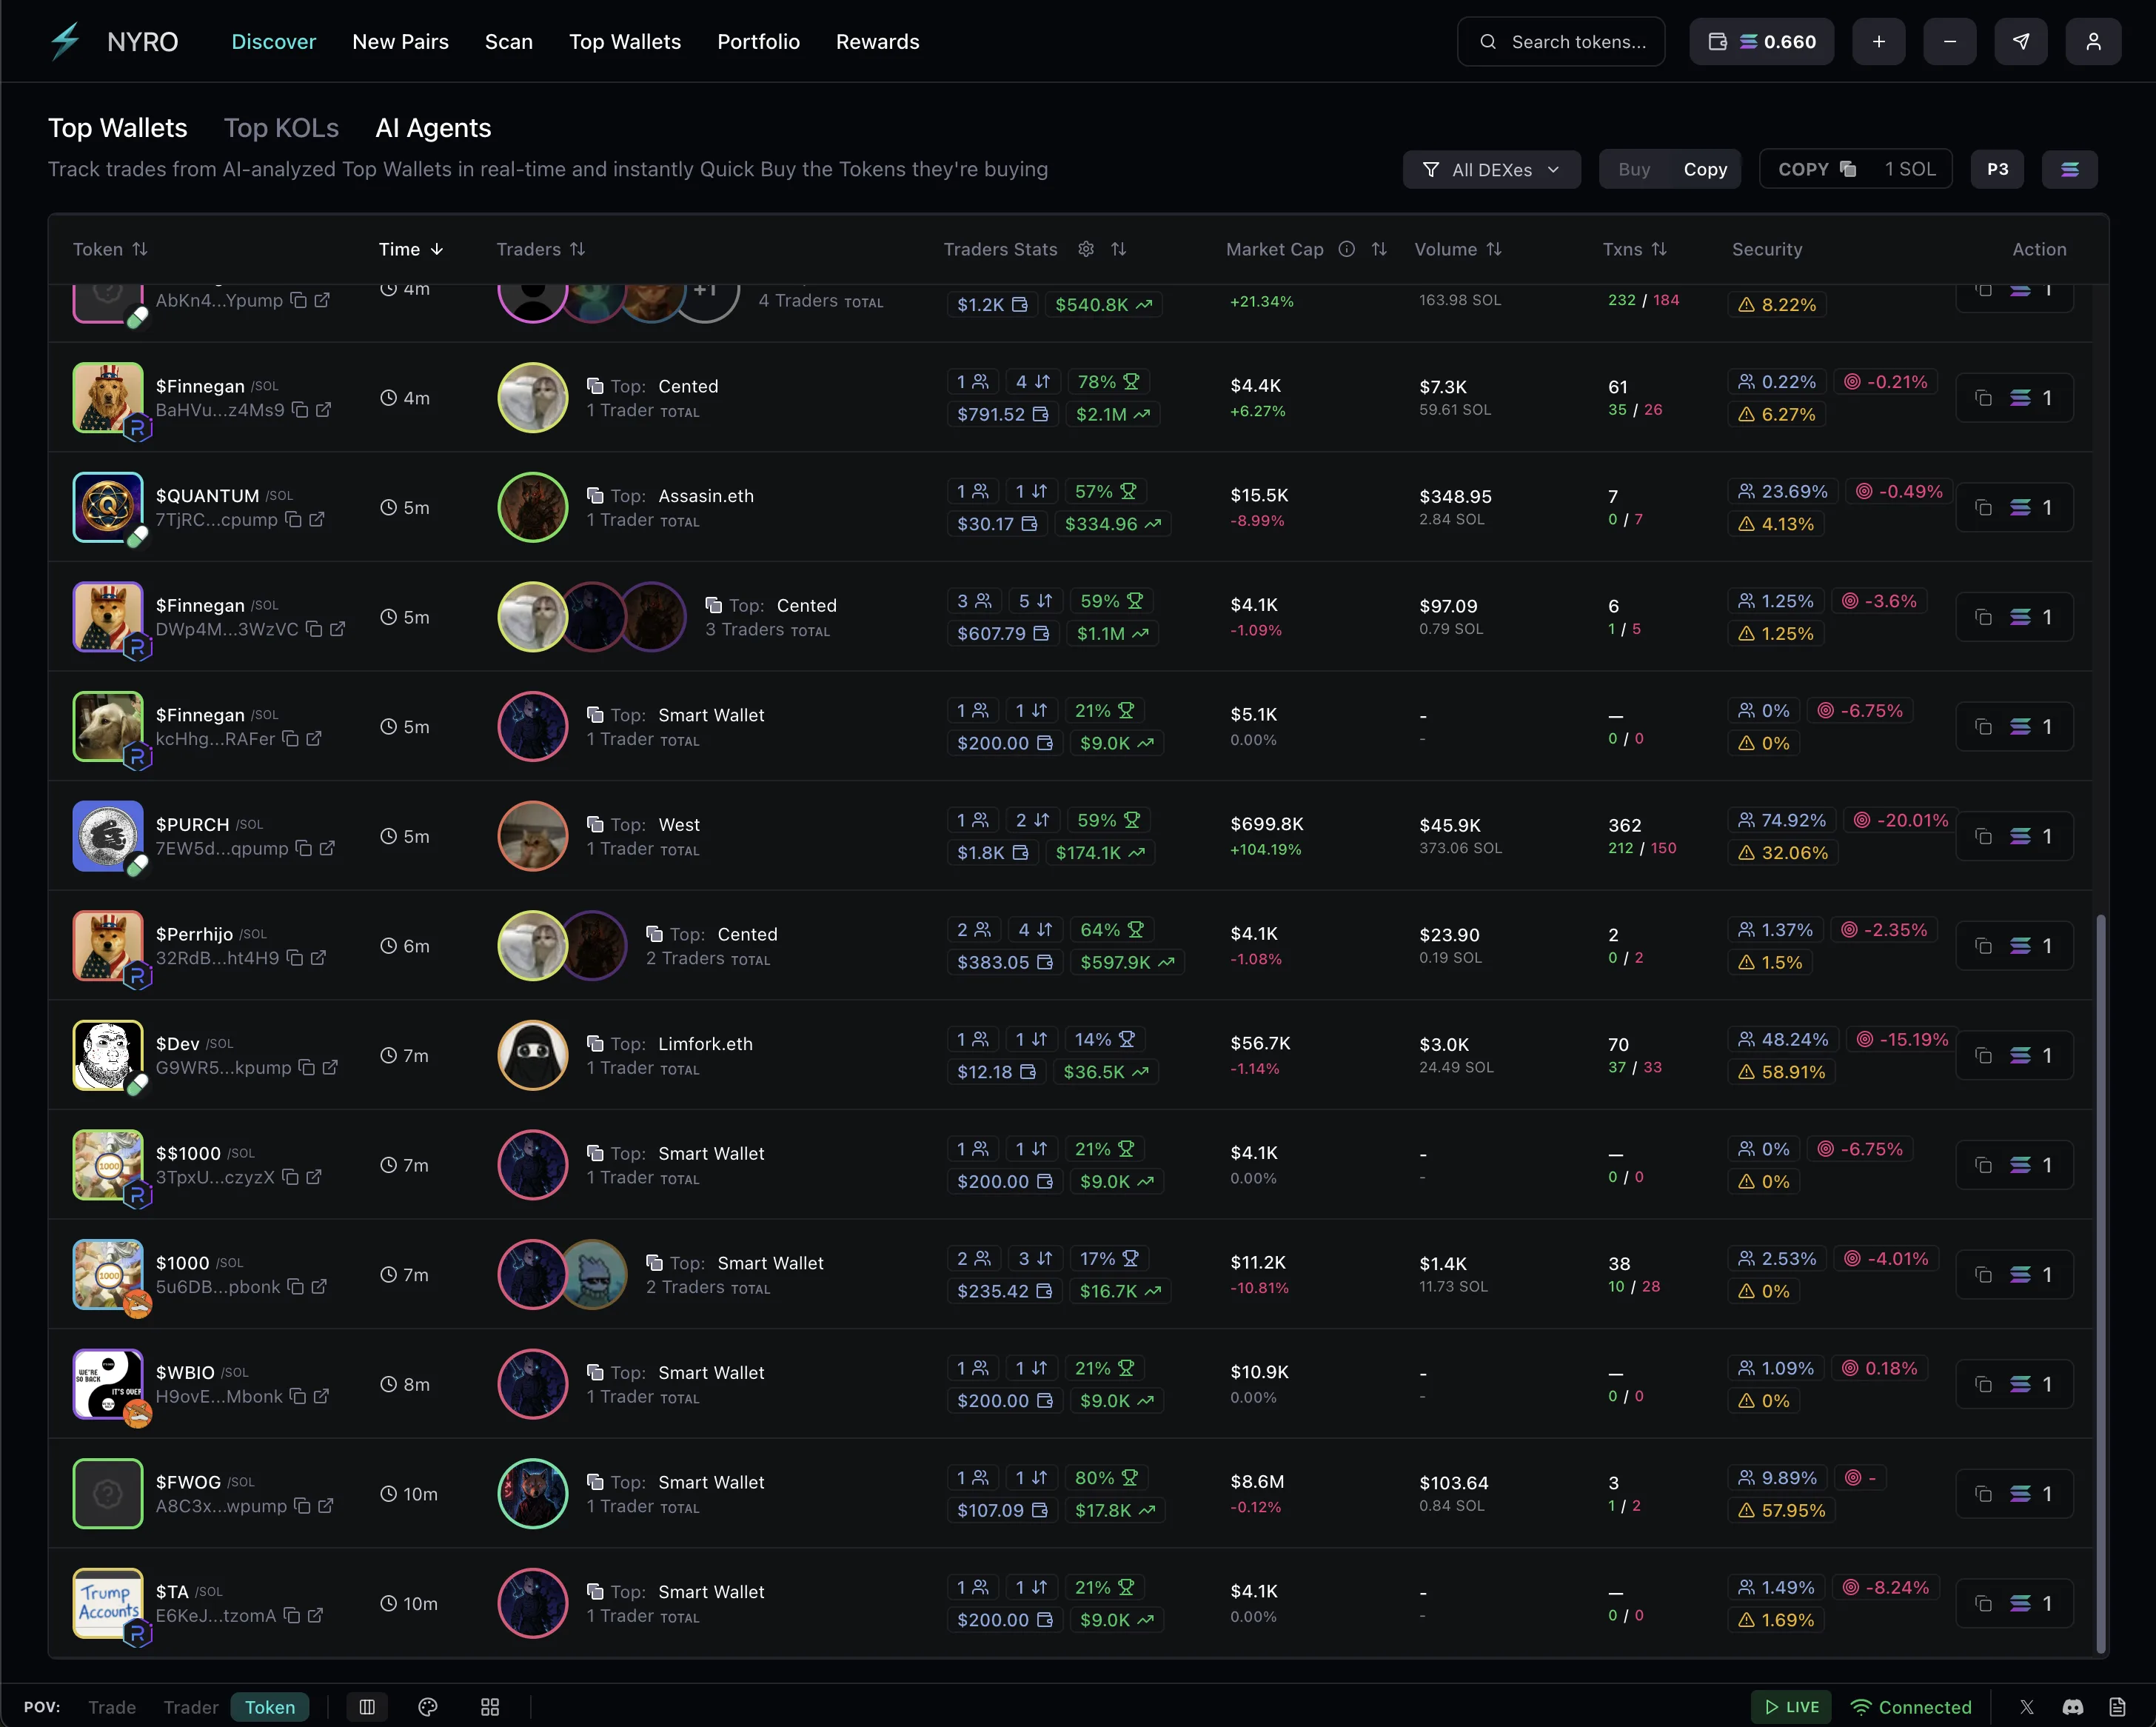The image size is (2156, 1727).
Task: Click the P3 preset button
Action: pos(1997,169)
